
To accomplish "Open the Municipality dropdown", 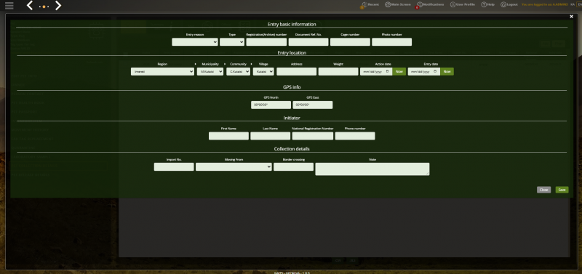I will [x=210, y=71].
